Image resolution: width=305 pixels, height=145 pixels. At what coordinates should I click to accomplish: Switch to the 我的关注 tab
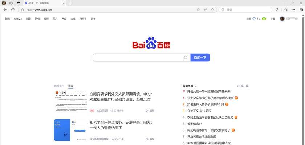[x=59, y=86]
